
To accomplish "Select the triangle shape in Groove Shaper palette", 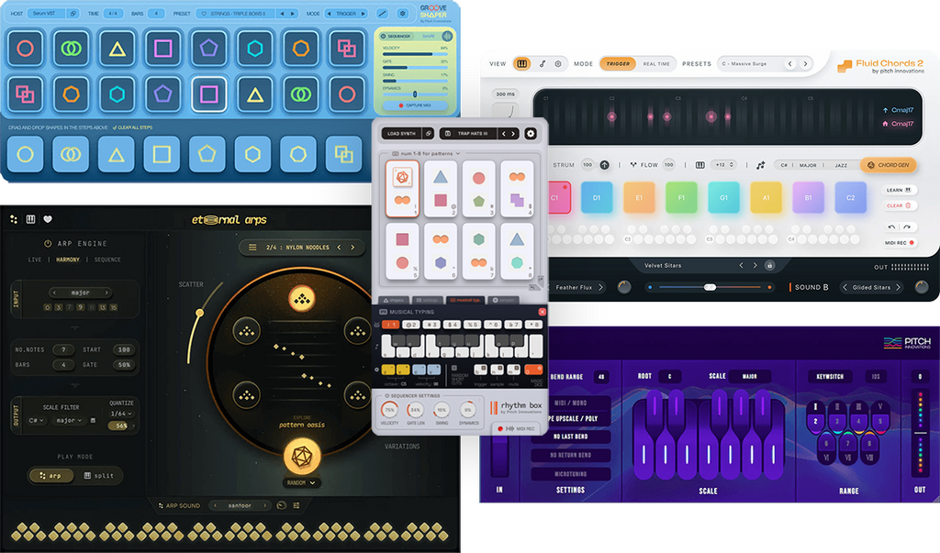I will coord(117,155).
